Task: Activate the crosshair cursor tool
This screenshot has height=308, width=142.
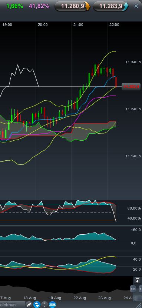Action: pyautogui.click(x=44, y=305)
